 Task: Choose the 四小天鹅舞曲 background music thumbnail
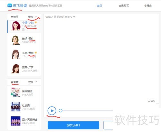(15, 121)
